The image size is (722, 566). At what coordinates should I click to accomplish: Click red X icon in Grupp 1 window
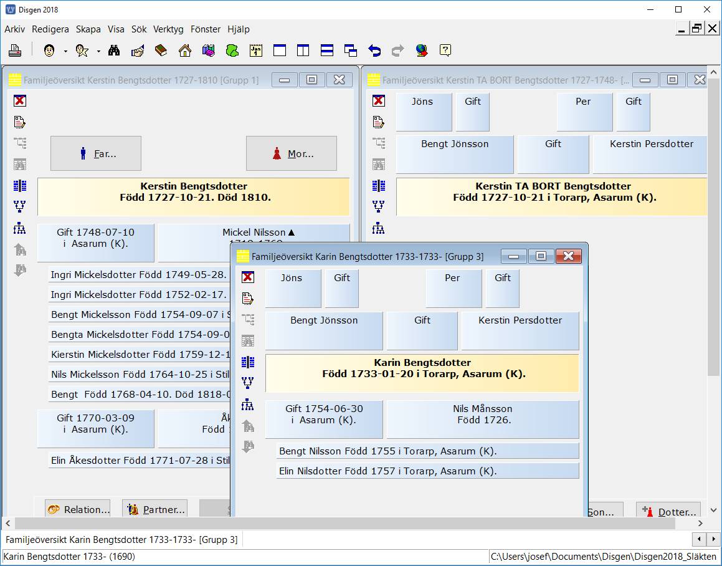[20, 100]
